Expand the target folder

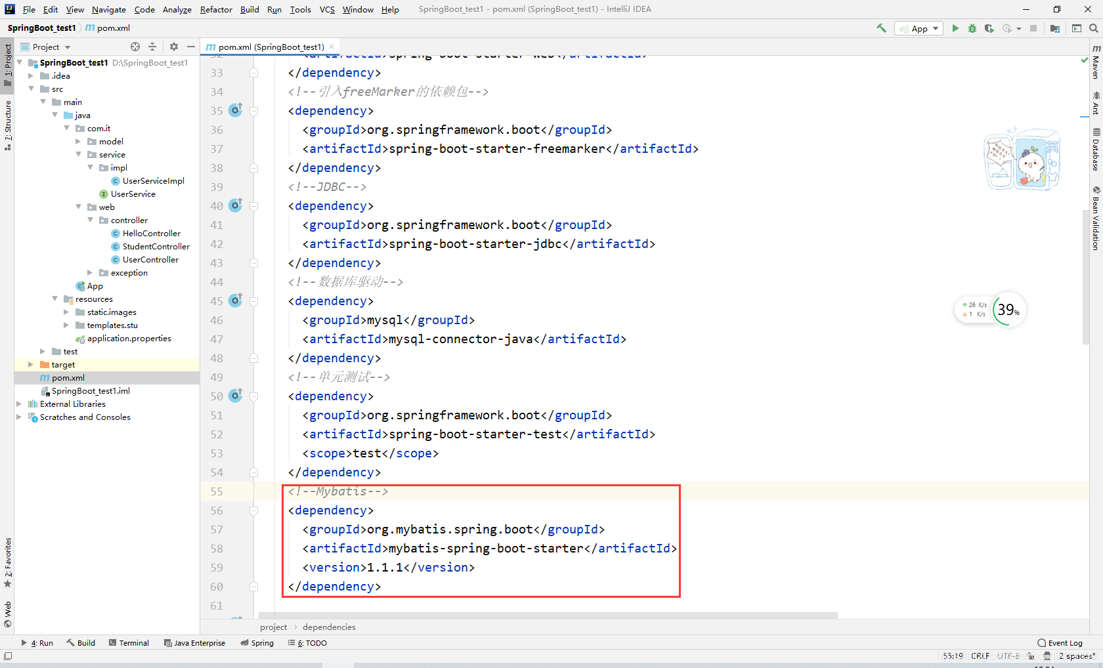coord(31,364)
